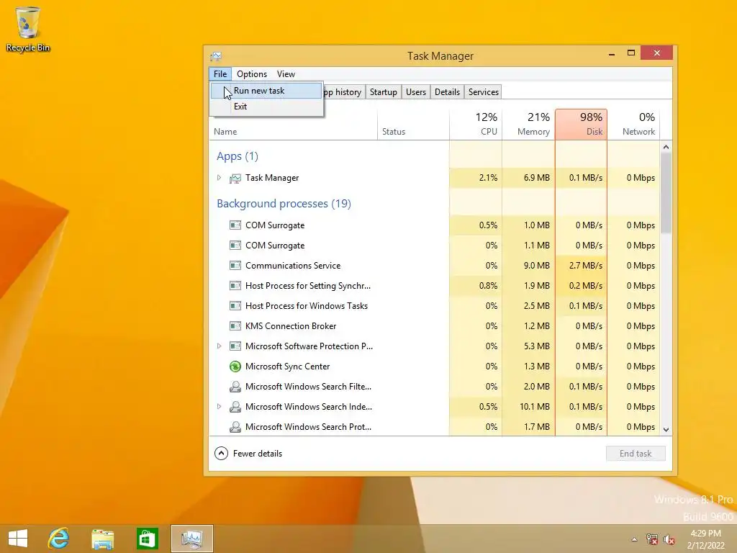Click the Windows Search Protocol host icon

(235, 427)
